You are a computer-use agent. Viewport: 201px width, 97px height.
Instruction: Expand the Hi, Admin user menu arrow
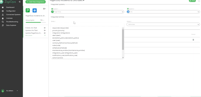(17, 91)
